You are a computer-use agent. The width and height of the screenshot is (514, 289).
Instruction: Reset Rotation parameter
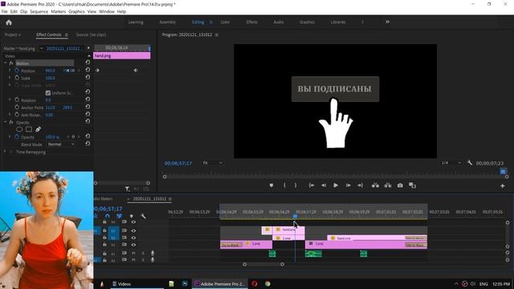pos(88,100)
